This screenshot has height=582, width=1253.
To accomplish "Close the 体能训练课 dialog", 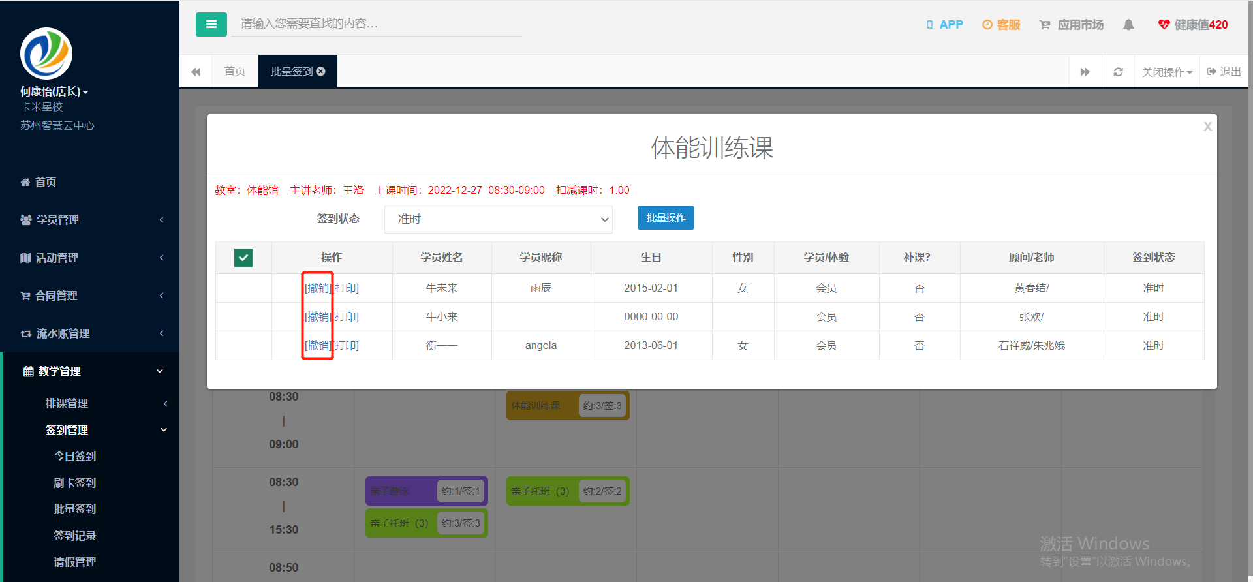I will click(1208, 127).
